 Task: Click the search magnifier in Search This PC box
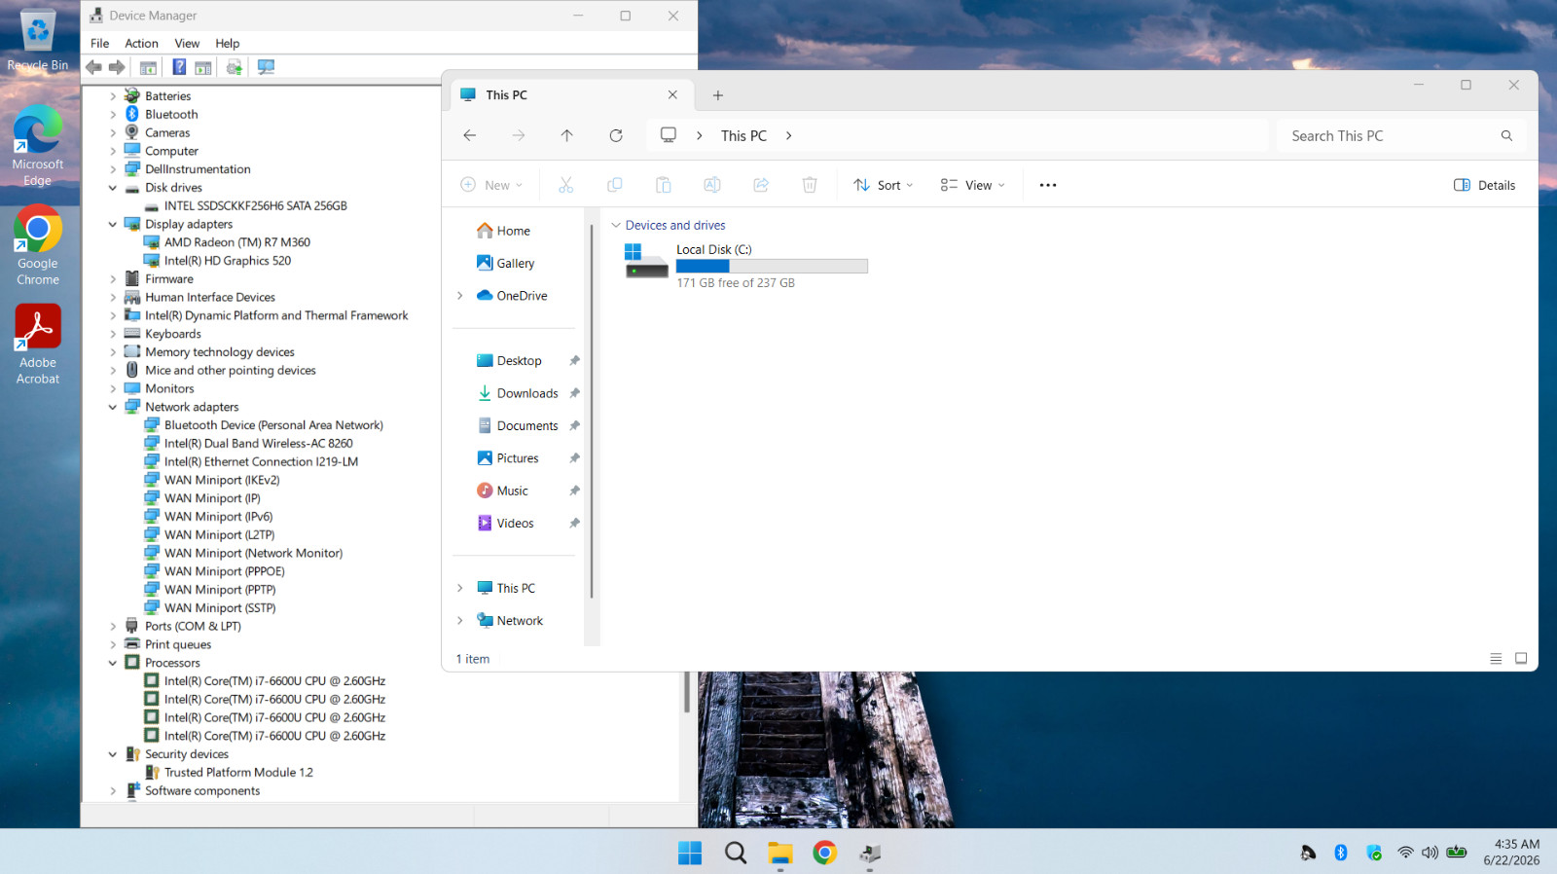(1506, 136)
